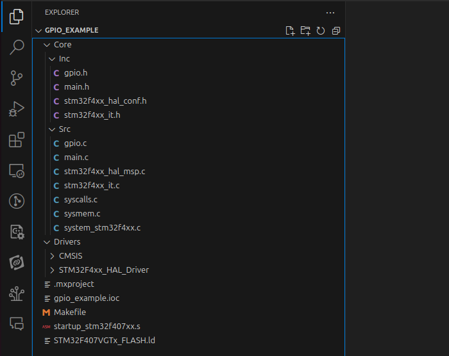Select the Explorer files icon

(x=17, y=16)
